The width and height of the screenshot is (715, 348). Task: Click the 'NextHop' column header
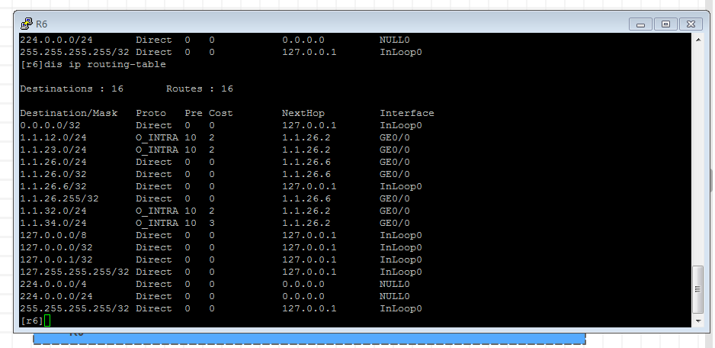pyautogui.click(x=303, y=113)
